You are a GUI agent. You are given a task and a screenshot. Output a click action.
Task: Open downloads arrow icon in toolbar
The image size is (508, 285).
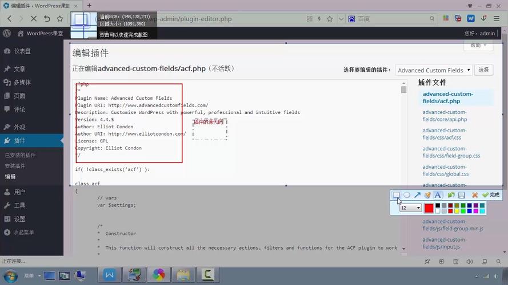pyautogui.click(x=483, y=18)
